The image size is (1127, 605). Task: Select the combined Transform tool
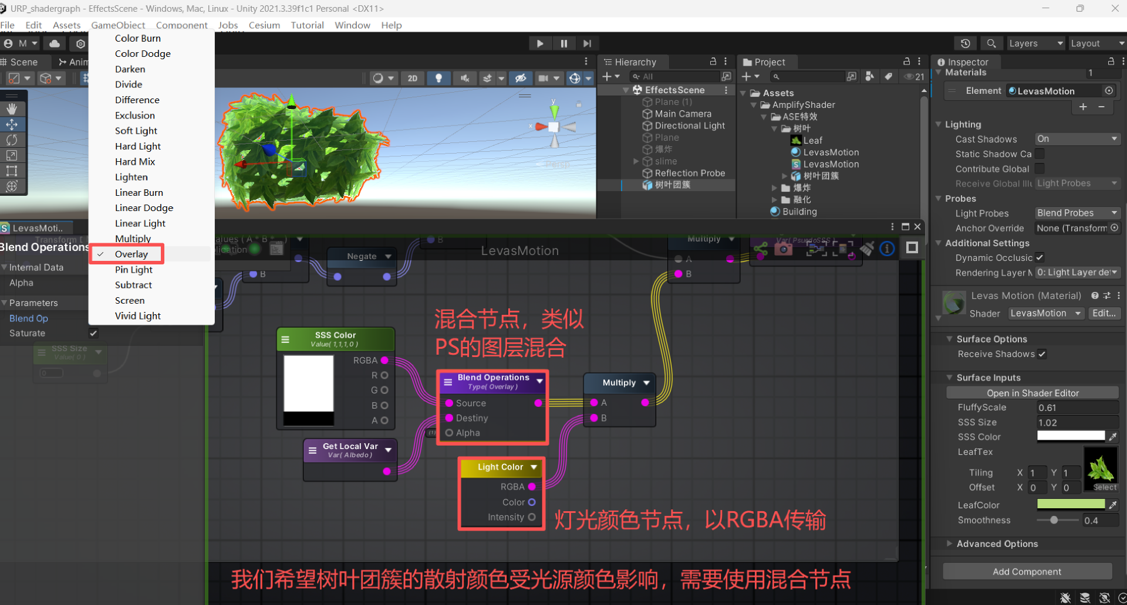[12, 186]
